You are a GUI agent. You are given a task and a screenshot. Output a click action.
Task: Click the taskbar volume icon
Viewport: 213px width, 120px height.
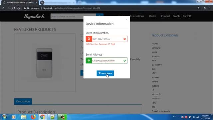194,117
